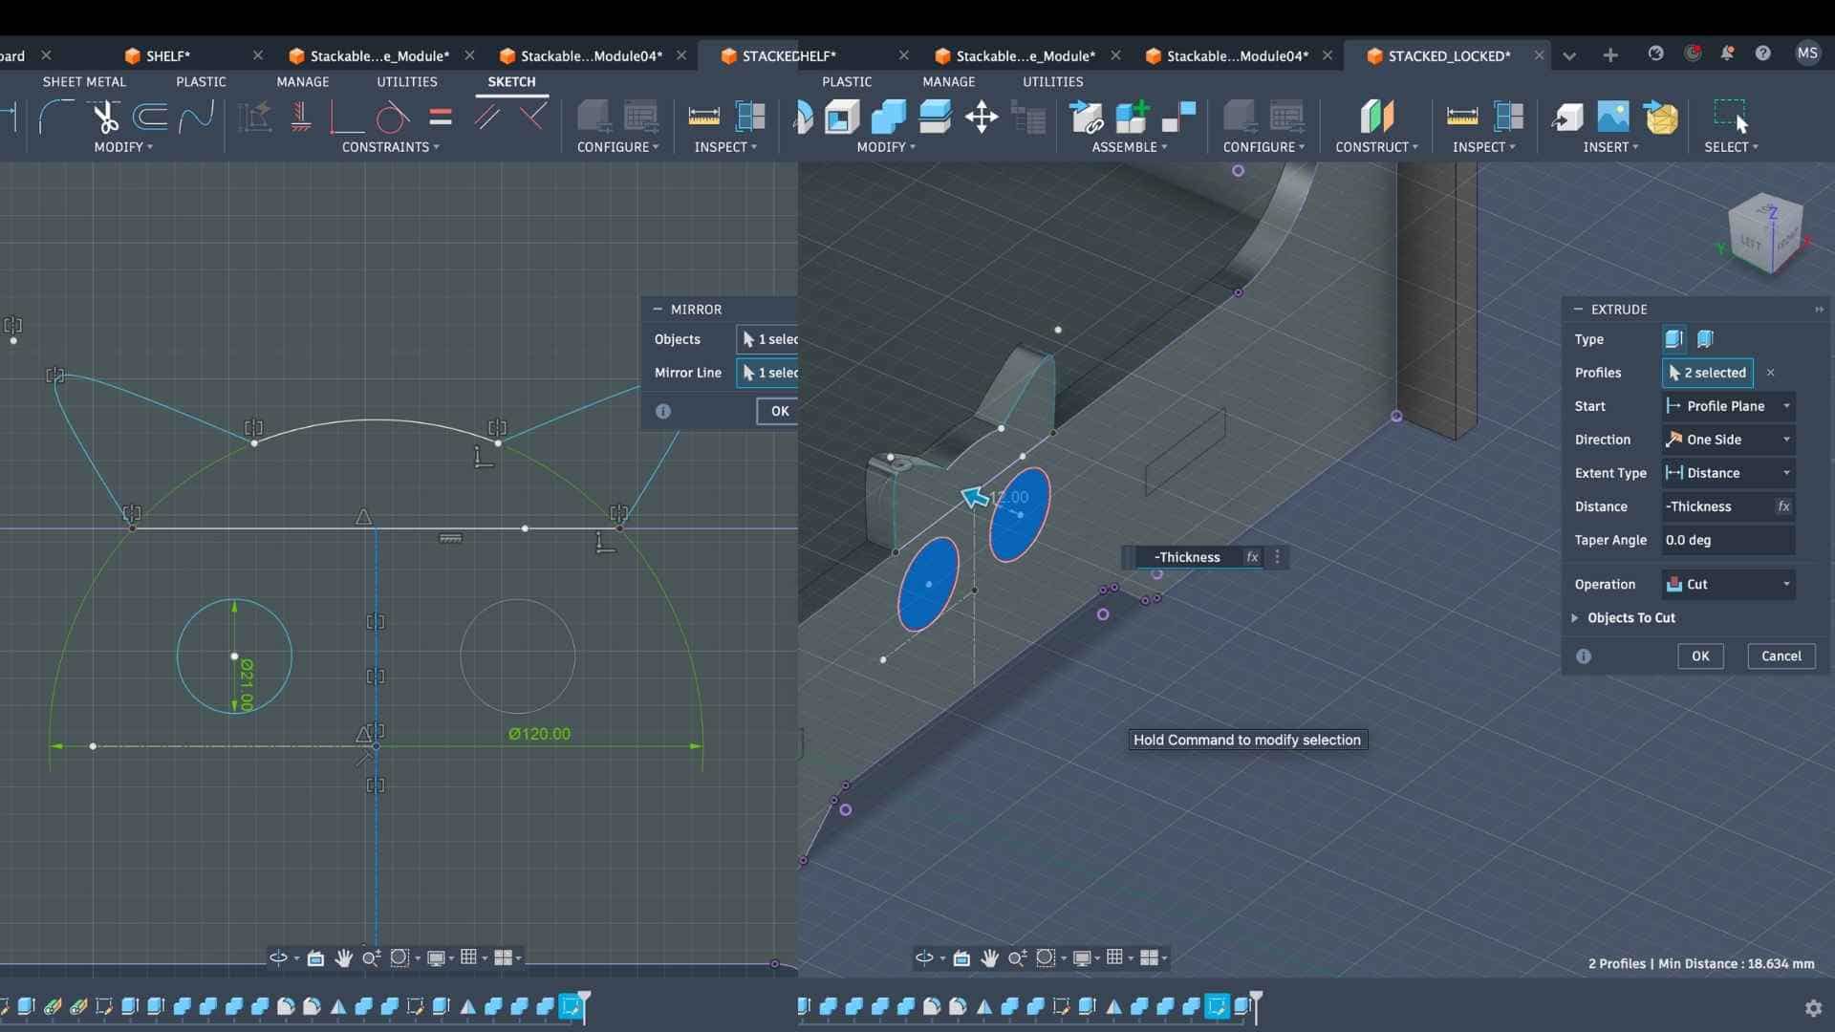
Task: Select the Fit Spline tool
Action: pyautogui.click(x=197, y=118)
